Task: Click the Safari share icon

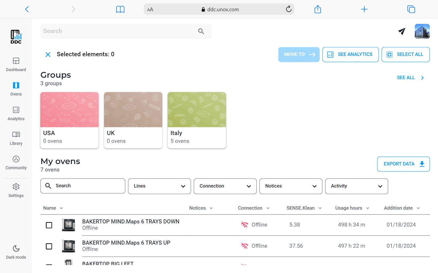Action: pyautogui.click(x=317, y=9)
